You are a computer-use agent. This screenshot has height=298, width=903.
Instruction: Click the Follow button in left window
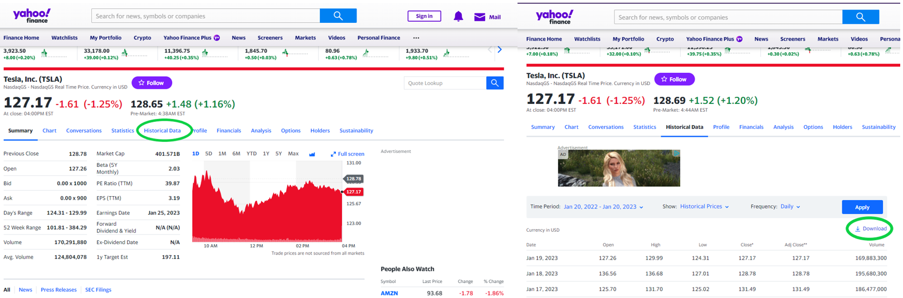point(152,83)
